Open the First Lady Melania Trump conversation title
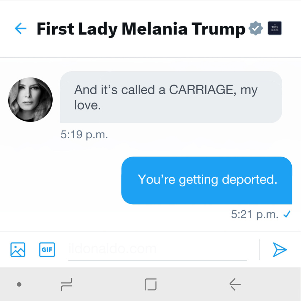Screen dimensions: 301x301 (141, 29)
